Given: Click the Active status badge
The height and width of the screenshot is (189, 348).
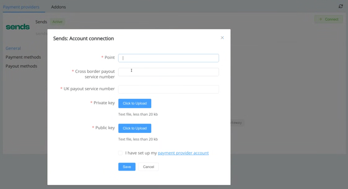Looking at the screenshot, I should click(x=58, y=22).
